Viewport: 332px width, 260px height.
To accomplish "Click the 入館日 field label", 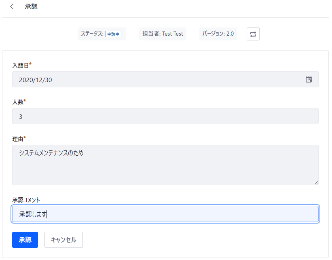I will (21, 66).
